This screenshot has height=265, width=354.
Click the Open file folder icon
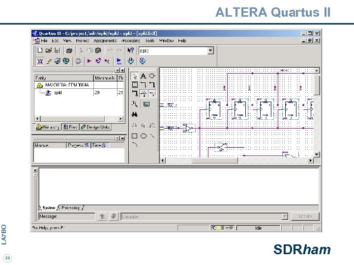pyautogui.click(x=49, y=50)
